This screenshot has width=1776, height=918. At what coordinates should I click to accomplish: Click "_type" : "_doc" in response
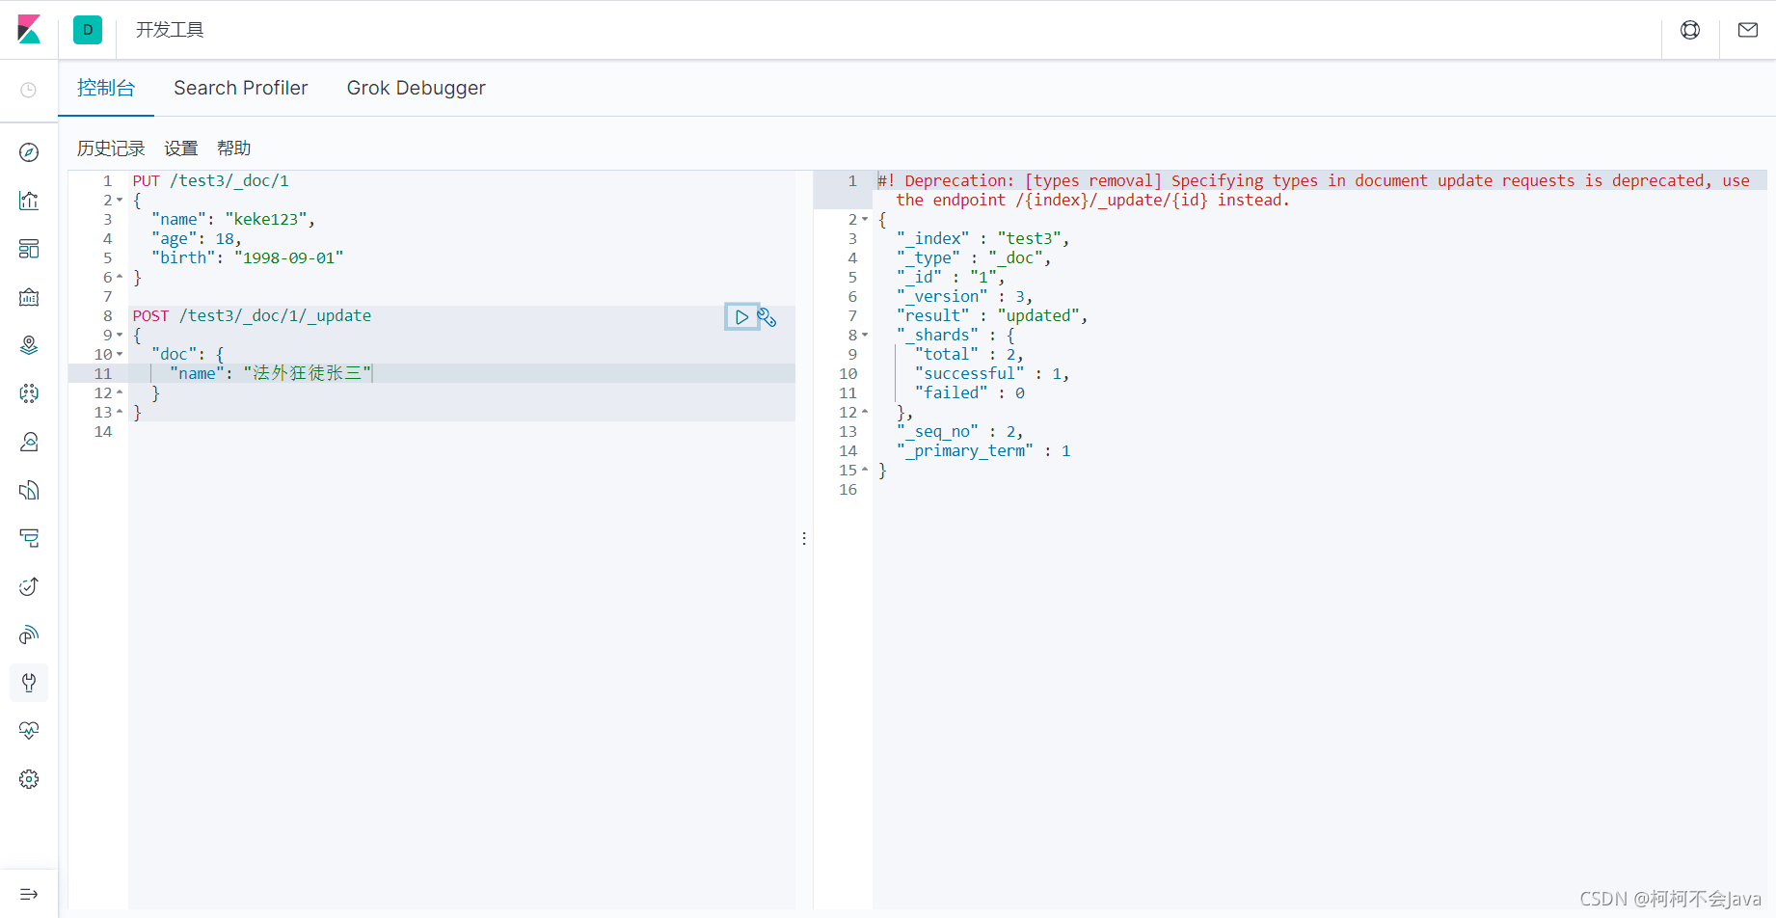pos(974,257)
